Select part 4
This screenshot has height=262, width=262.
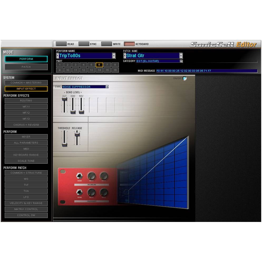(84, 65)
